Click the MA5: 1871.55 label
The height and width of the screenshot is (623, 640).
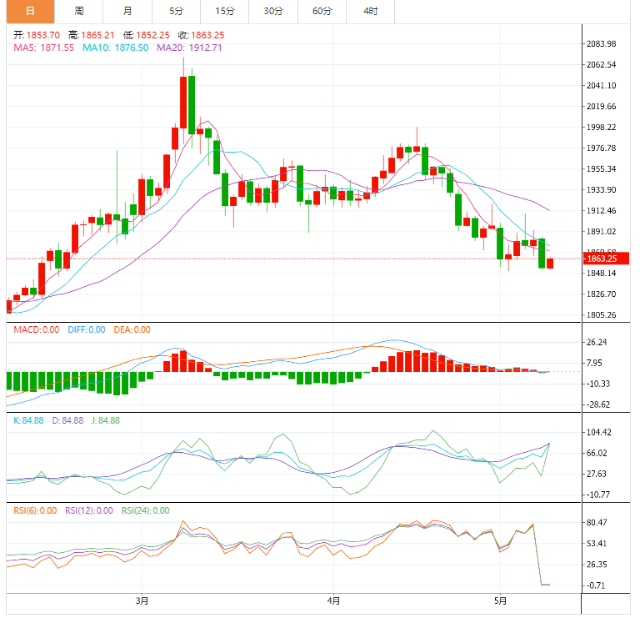coord(43,48)
